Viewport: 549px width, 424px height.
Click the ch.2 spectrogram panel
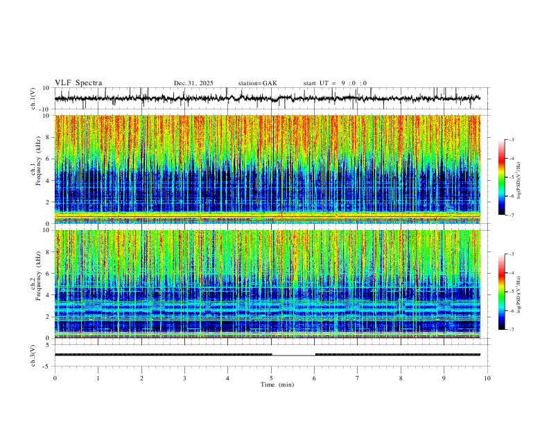(267, 284)
